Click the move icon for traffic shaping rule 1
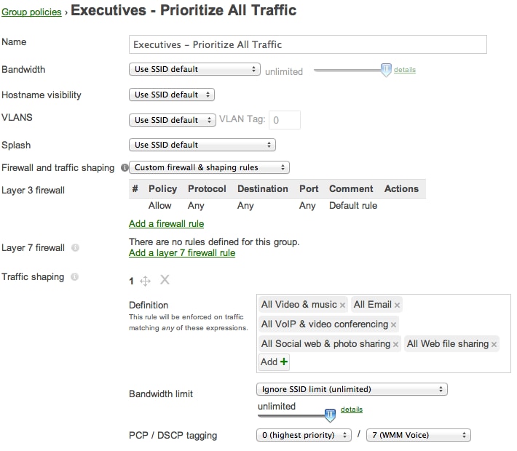This screenshot has height=451, width=517. click(145, 281)
